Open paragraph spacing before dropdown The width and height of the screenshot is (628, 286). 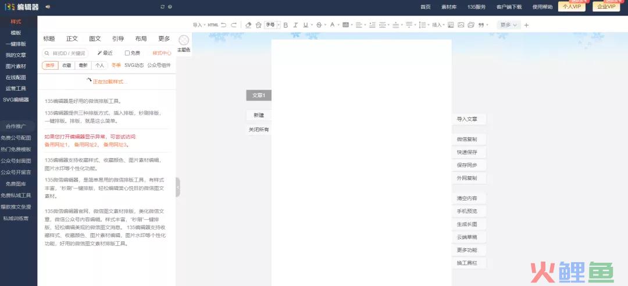point(397,25)
